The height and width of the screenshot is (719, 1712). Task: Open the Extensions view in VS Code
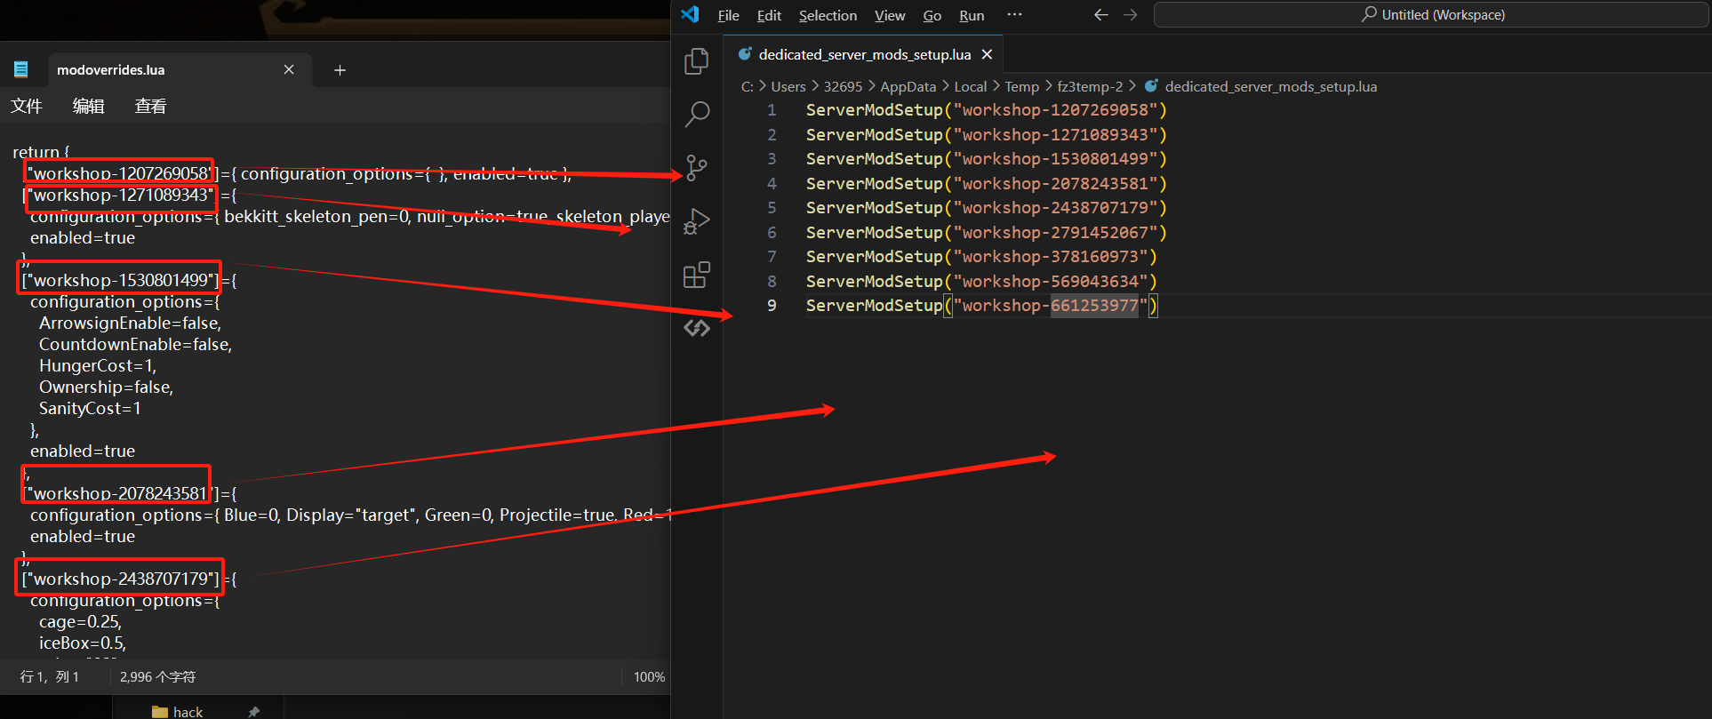coord(697,275)
